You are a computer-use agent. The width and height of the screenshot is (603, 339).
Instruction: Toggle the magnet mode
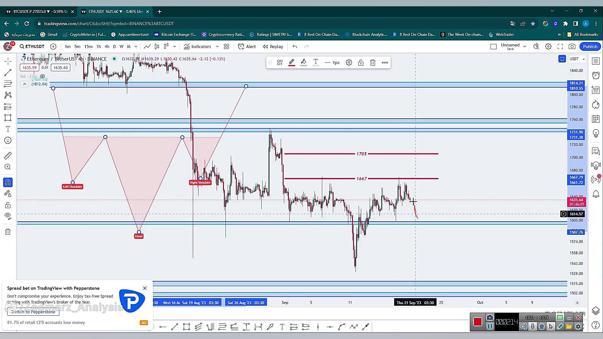8,182
